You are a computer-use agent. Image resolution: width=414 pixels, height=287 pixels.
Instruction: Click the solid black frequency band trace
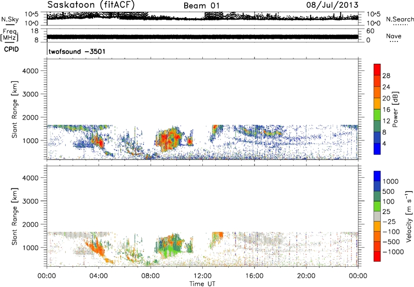click(202, 37)
